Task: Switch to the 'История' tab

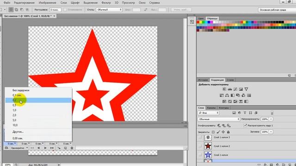Action: pyautogui.click(x=203, y=80)
